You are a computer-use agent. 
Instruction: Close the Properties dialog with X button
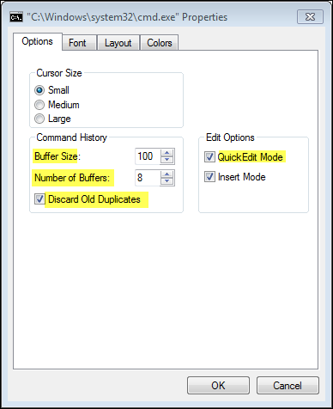(311, 17)
